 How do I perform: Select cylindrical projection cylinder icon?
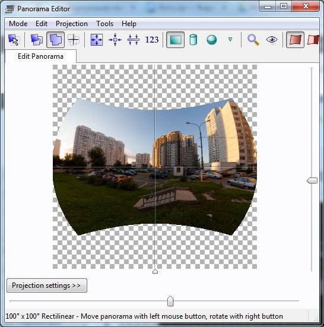pyautogui.click(x=193, y=40)
